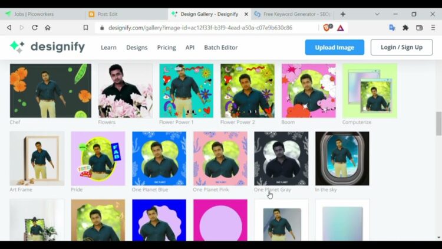442x249 pixels.
Task: Expand the tab search chevron
Action: (x=377, y=14)
